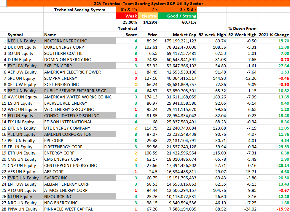Click the '3's & 4's' orange header cell
The height and width of the screenshot is (212, 290).
point(178,10)
